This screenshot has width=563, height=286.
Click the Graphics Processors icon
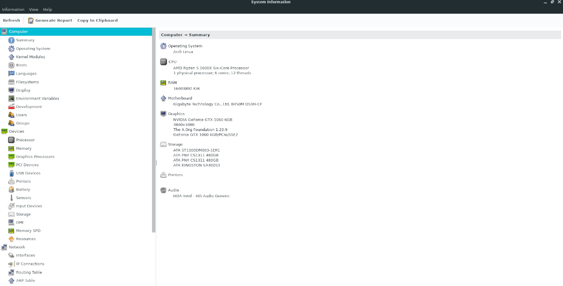[x=12, y=156]
